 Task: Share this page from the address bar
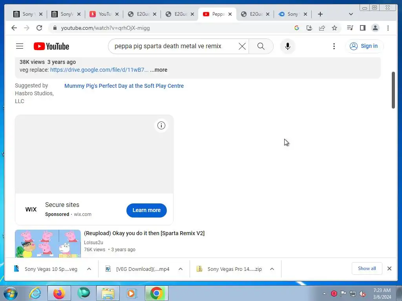pos(322,28)
